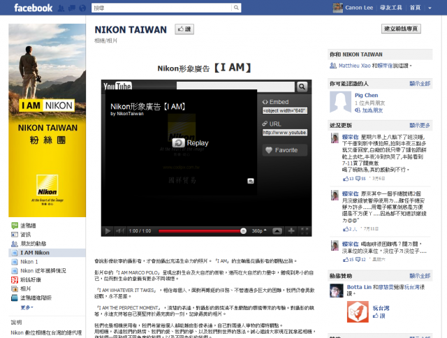This screenshot has height=338, width=447.
Task: Open Botta Lin profile link
Action: pos(359,287)
